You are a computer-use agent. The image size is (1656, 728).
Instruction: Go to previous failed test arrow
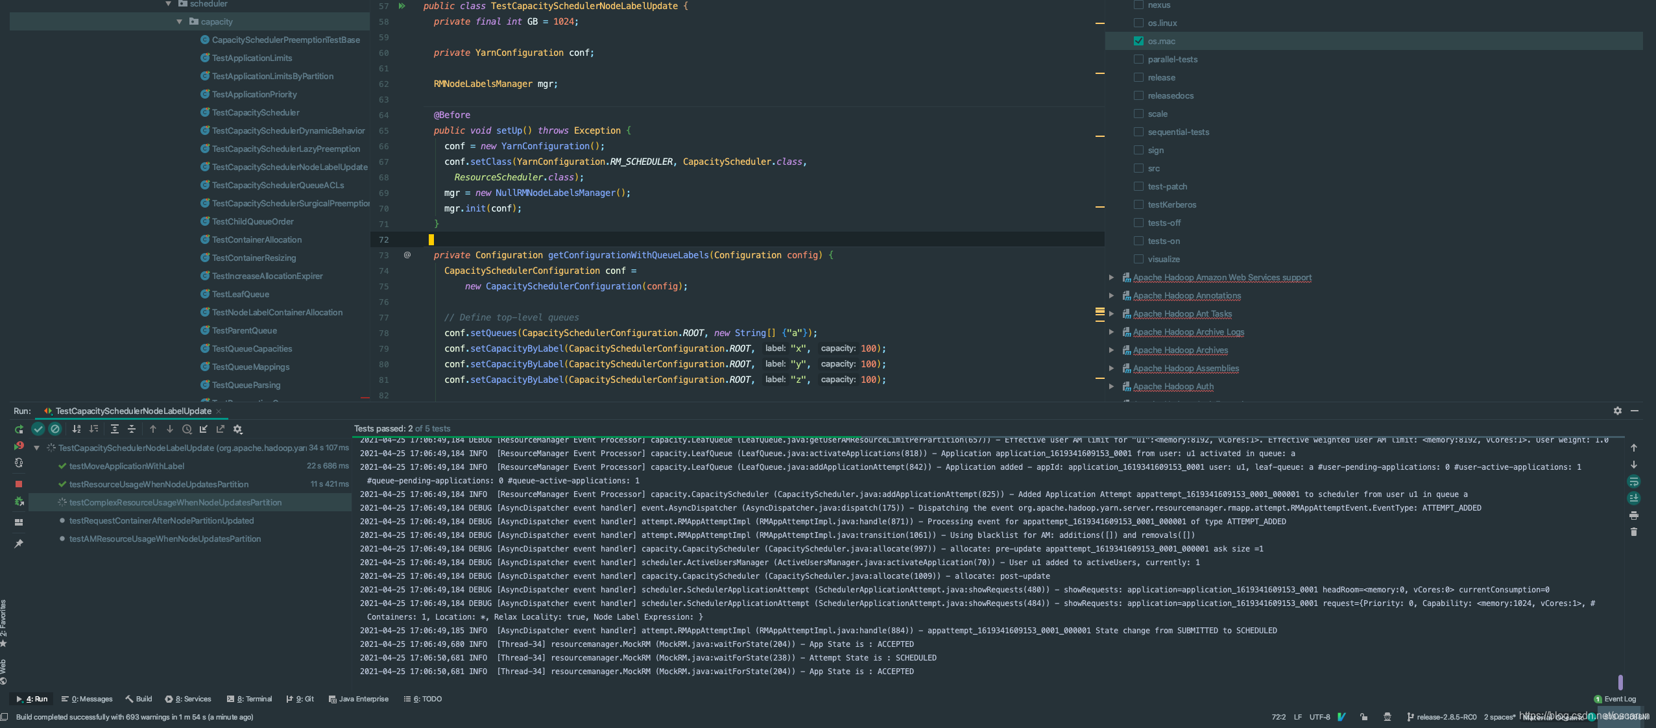pos(153,429)
